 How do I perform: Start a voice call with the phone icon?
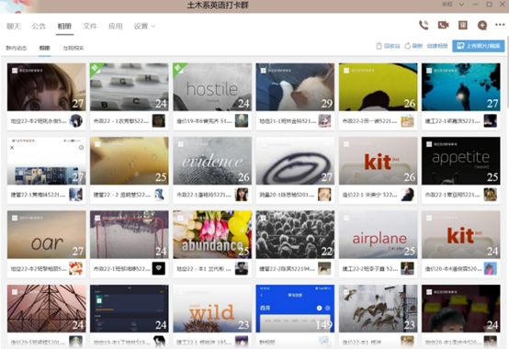[424, 26]
